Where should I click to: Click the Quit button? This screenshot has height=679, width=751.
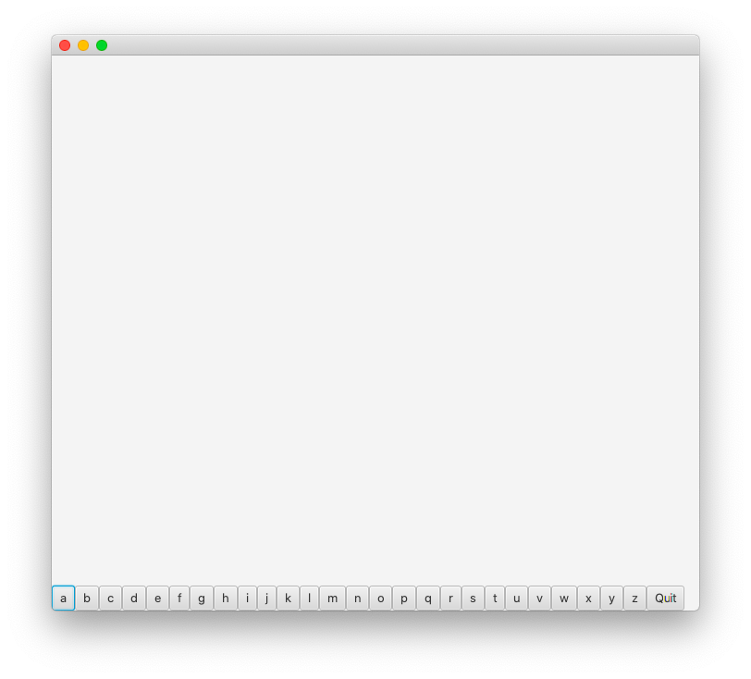pos(665,598)
